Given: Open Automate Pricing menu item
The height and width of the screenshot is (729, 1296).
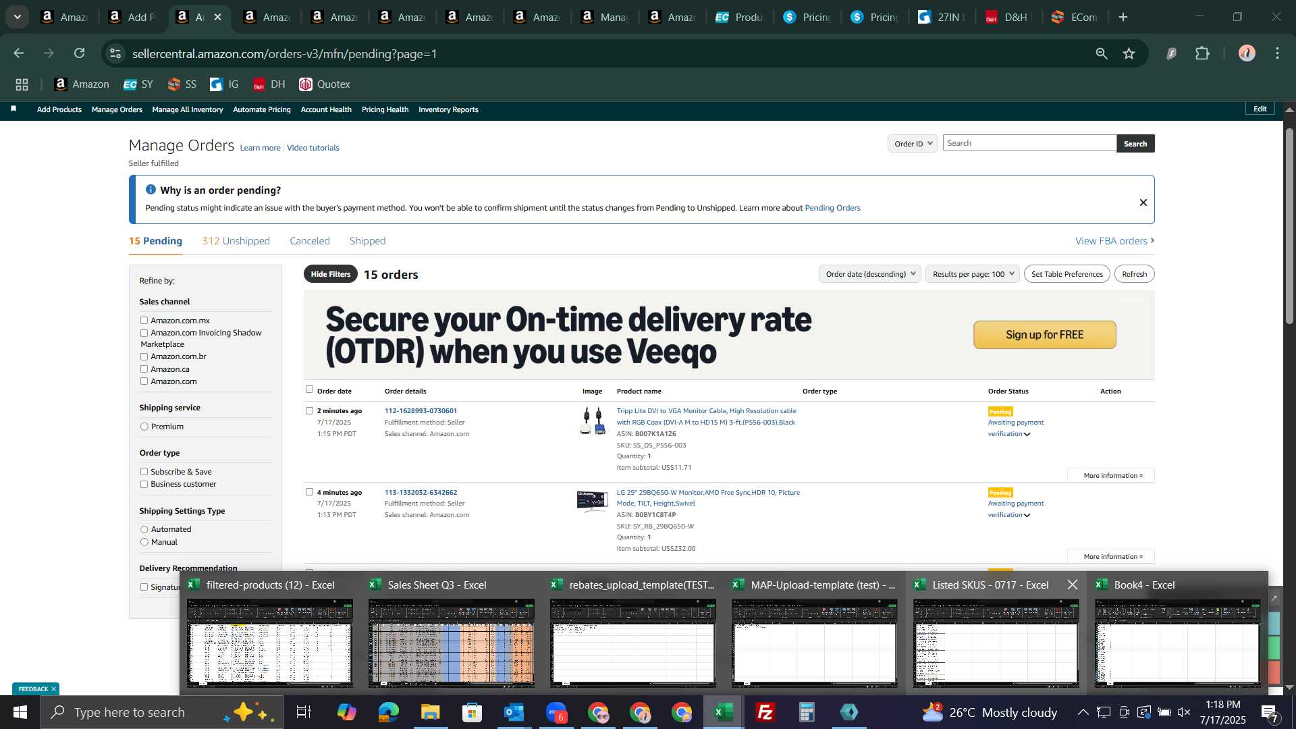Looking at the screenshot, I should point(262,109).
